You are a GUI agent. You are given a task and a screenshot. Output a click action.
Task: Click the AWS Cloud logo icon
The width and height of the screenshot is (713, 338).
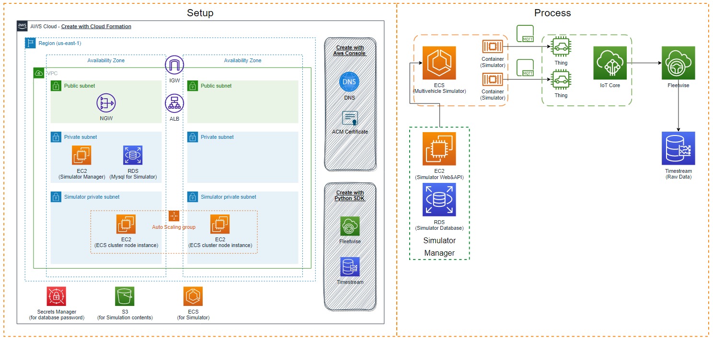point(23,26)
